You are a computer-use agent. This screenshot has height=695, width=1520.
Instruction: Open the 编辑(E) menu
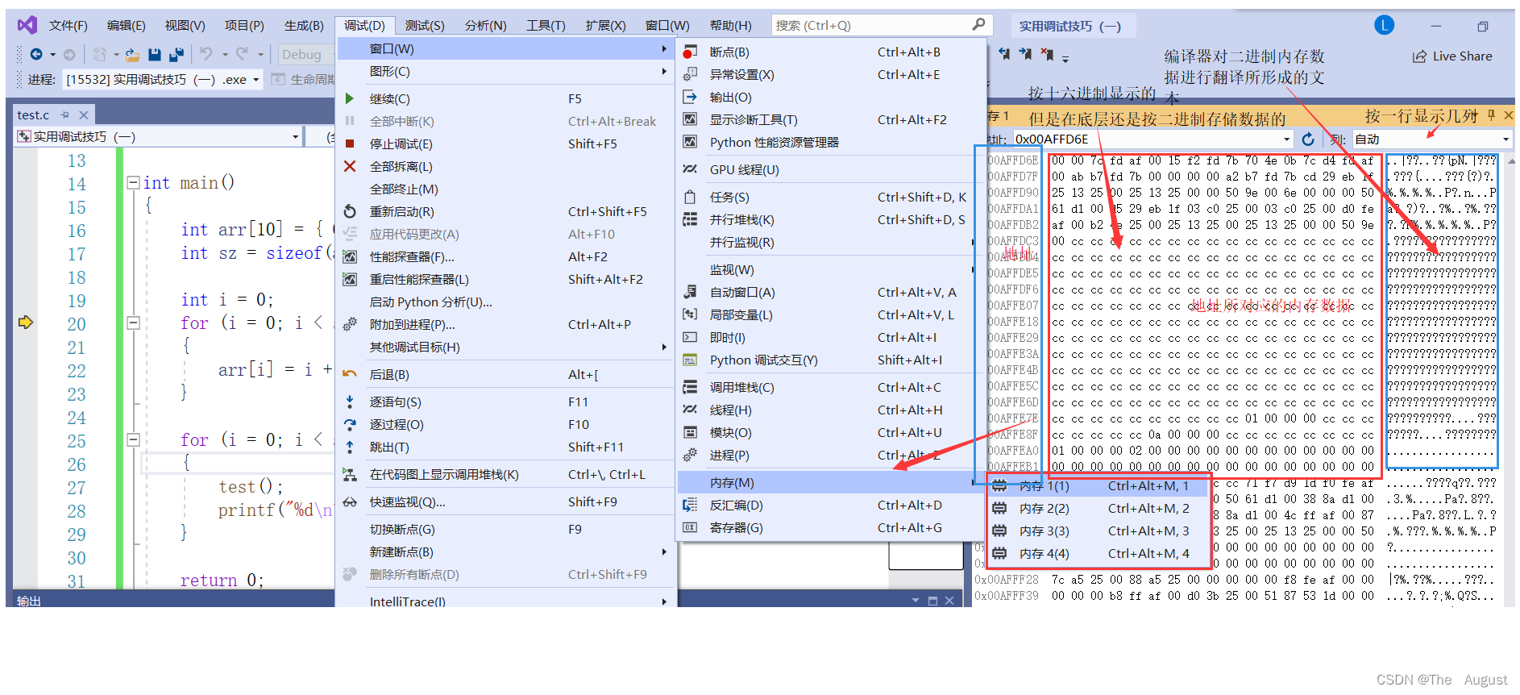[126, 26]
